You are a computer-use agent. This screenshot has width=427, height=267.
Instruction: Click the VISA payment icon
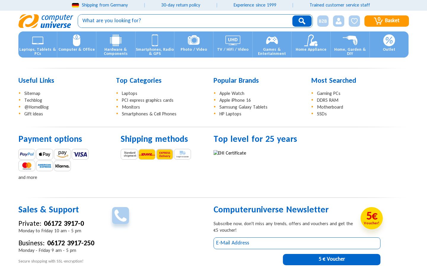point(80,154)
